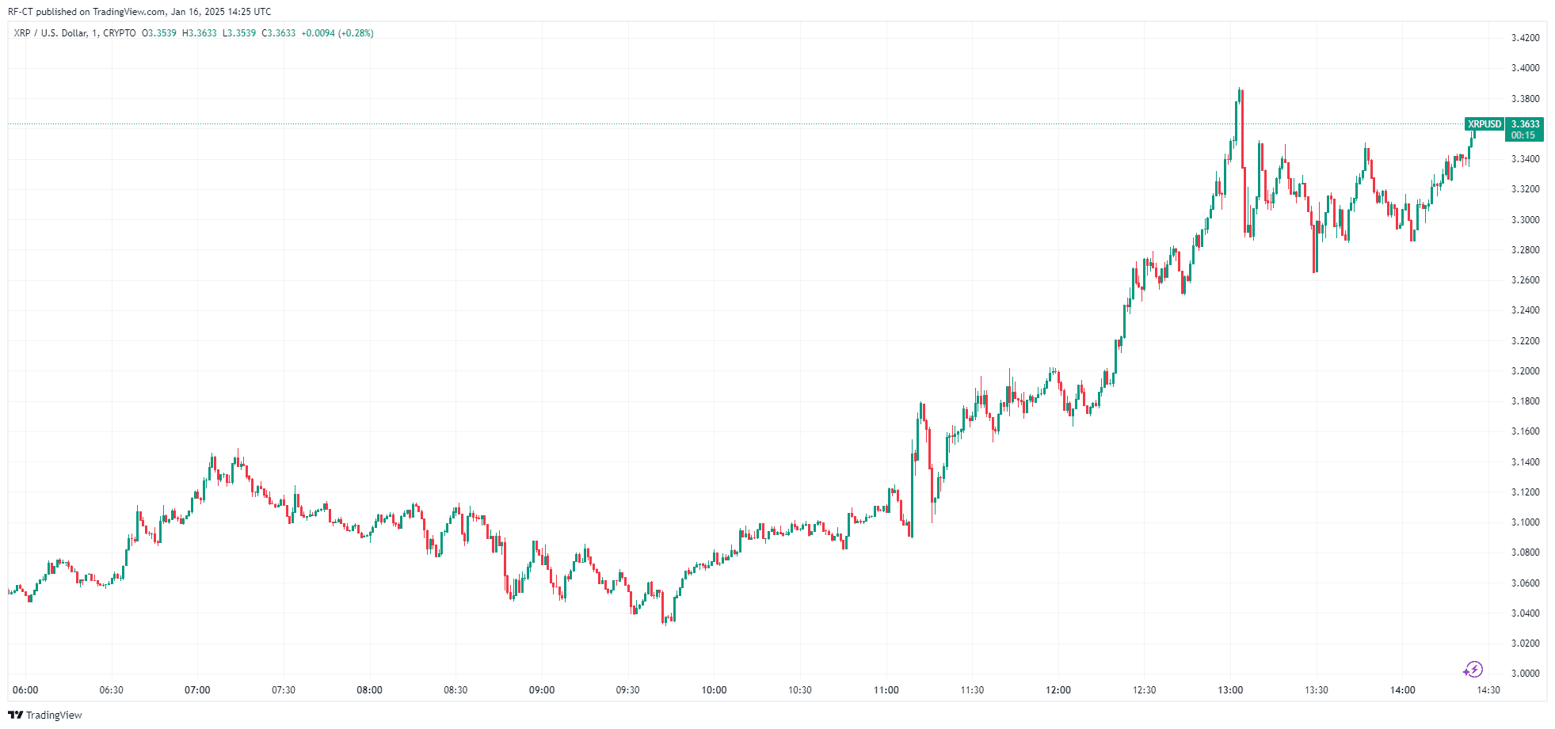Click the 09:00 time axis label
Viewport: 1555px width, 729px height.
542,690
